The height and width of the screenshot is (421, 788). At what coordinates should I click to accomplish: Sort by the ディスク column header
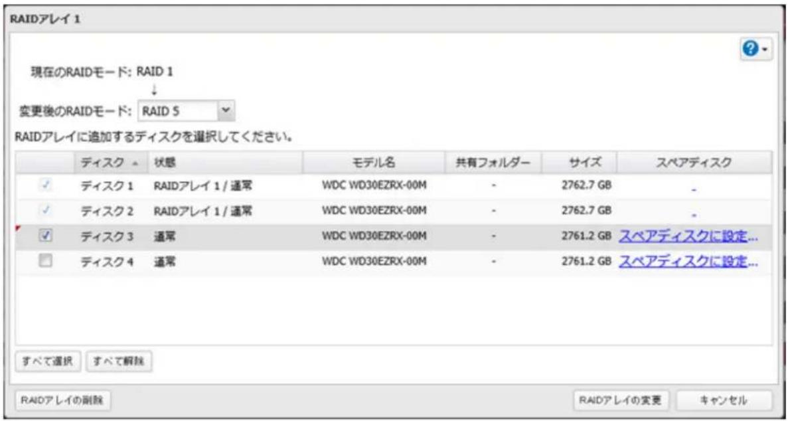(110, 163)
